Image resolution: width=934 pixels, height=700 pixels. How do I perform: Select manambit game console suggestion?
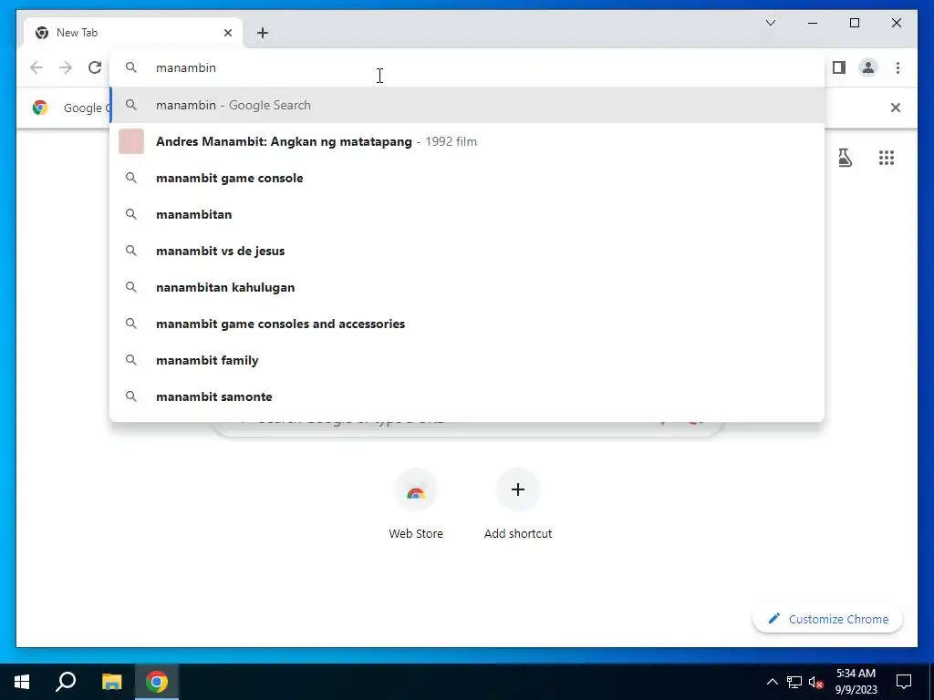pos(468,178)
